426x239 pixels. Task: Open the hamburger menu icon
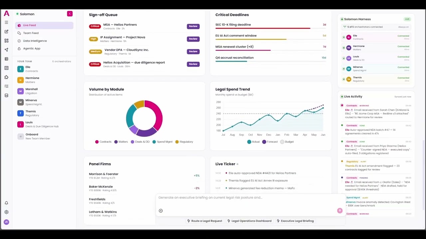tap(6, 22)
